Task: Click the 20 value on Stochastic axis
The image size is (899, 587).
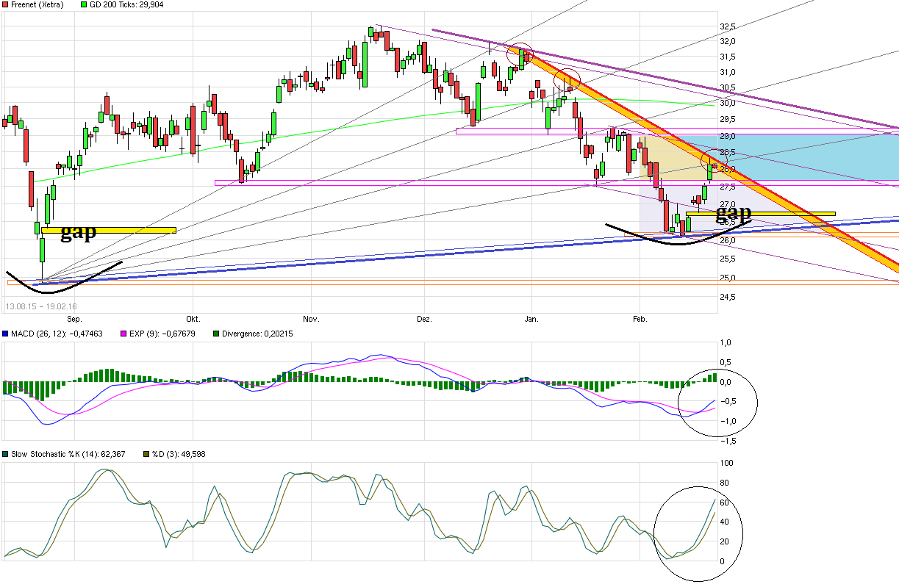Action: [725, 542]
